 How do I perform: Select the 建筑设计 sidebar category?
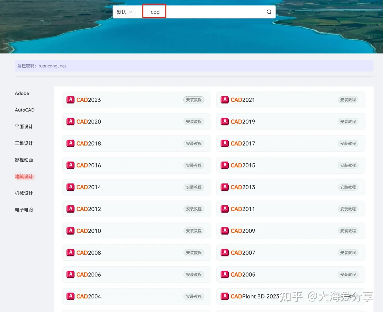point(24,176)
